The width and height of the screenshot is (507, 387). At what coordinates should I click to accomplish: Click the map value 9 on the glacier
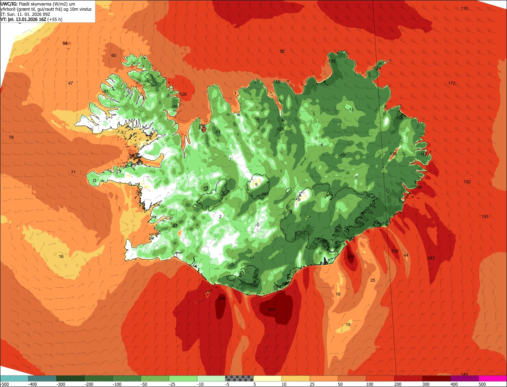[256, 184]
